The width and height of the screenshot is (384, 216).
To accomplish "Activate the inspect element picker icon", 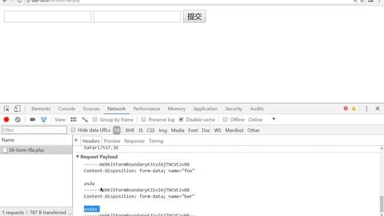I will 7,109.
